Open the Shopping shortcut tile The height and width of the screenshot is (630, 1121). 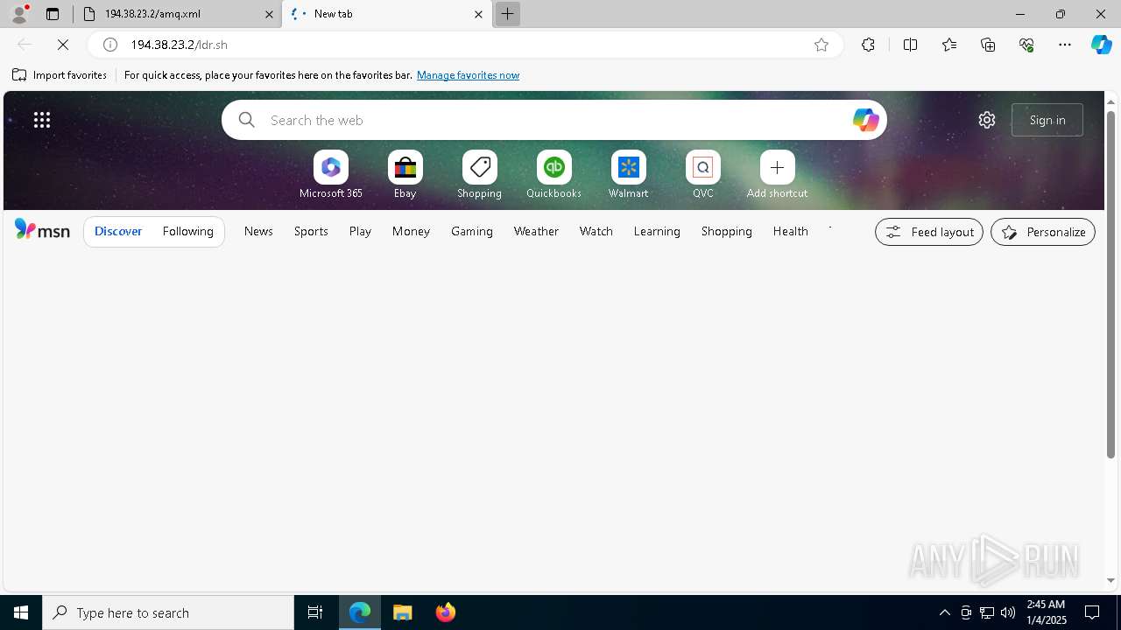(x=480, y=175)
